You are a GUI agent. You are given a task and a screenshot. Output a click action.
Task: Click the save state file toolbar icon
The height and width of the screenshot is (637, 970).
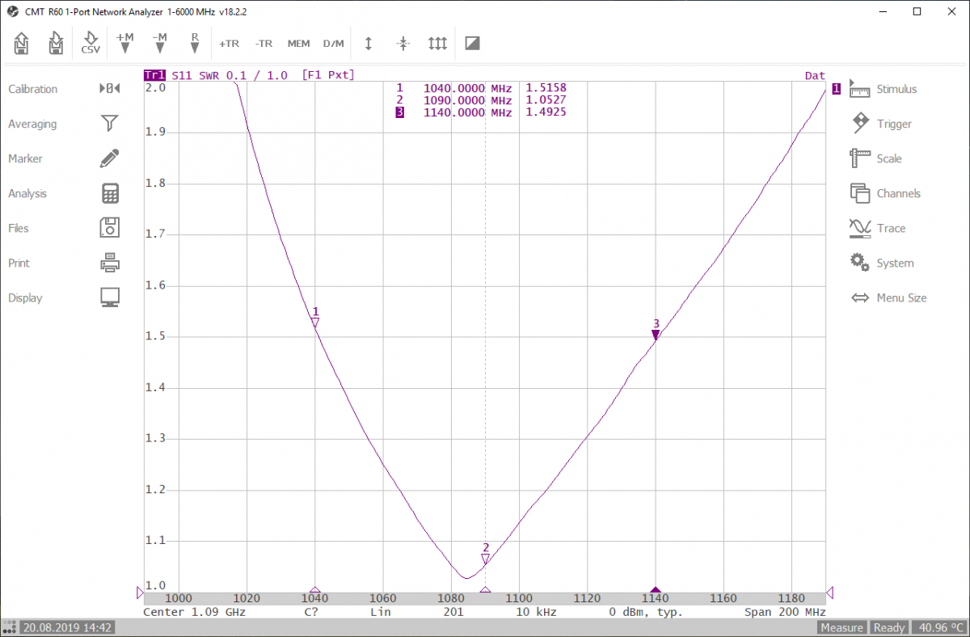pyautogui.click(x=56, y=43)
